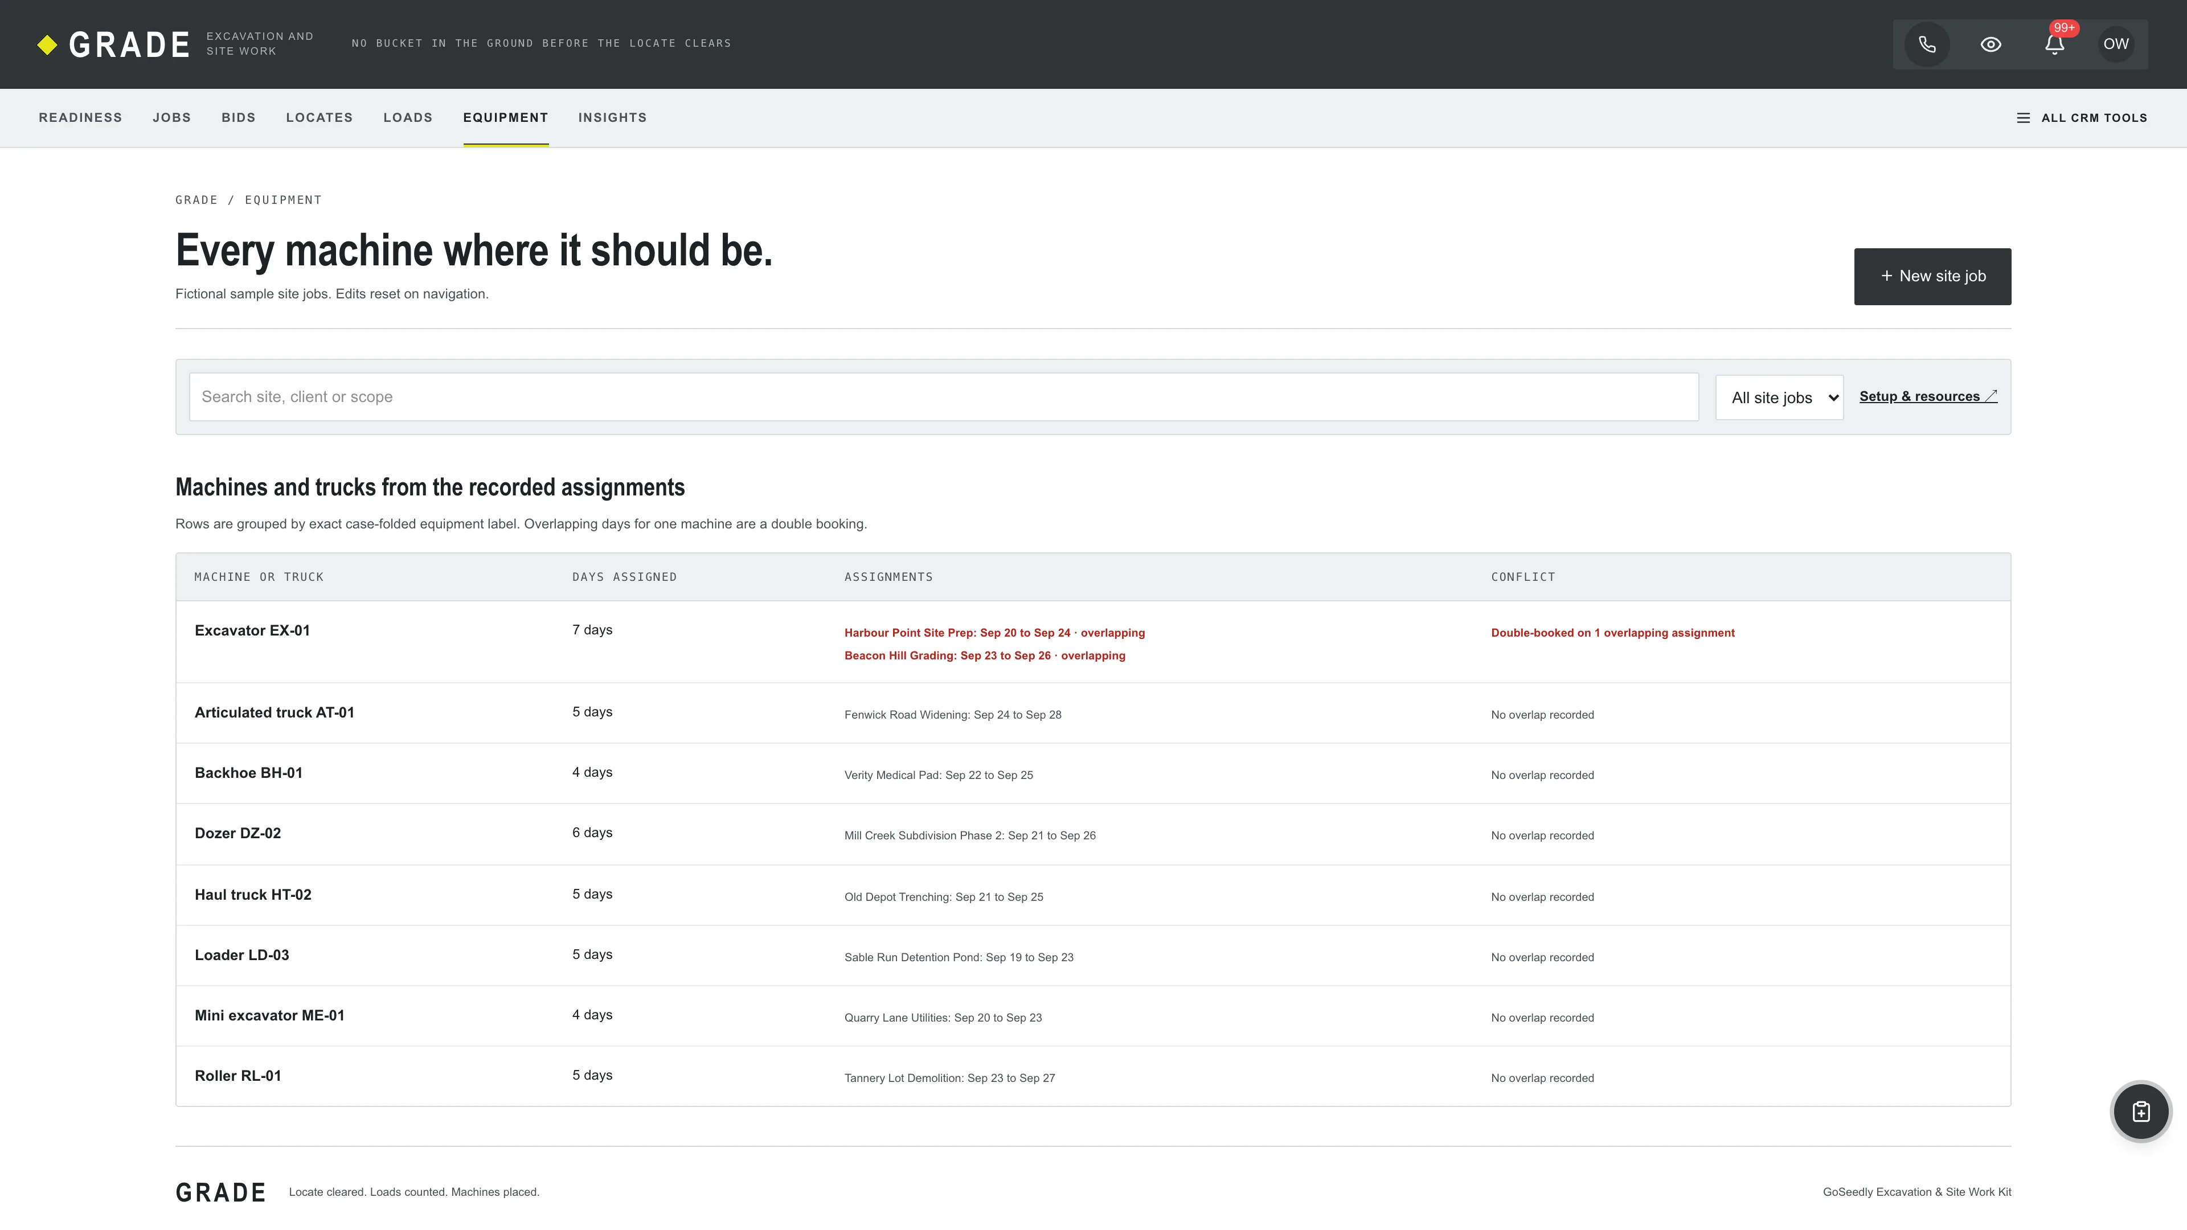Open the Locates tab
The height and width of the screenshot is (1230, 2187).
point(319,118)
